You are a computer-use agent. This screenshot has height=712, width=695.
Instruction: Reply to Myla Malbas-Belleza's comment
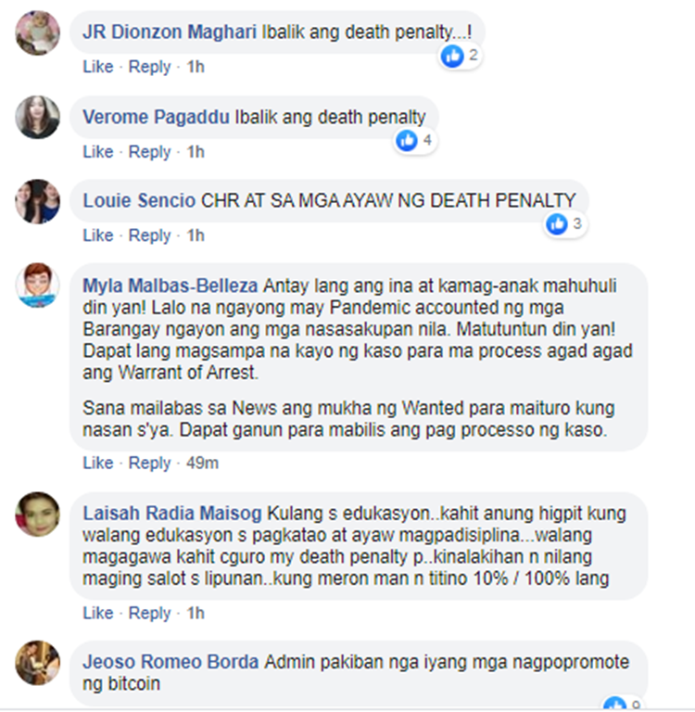point(149,463)
